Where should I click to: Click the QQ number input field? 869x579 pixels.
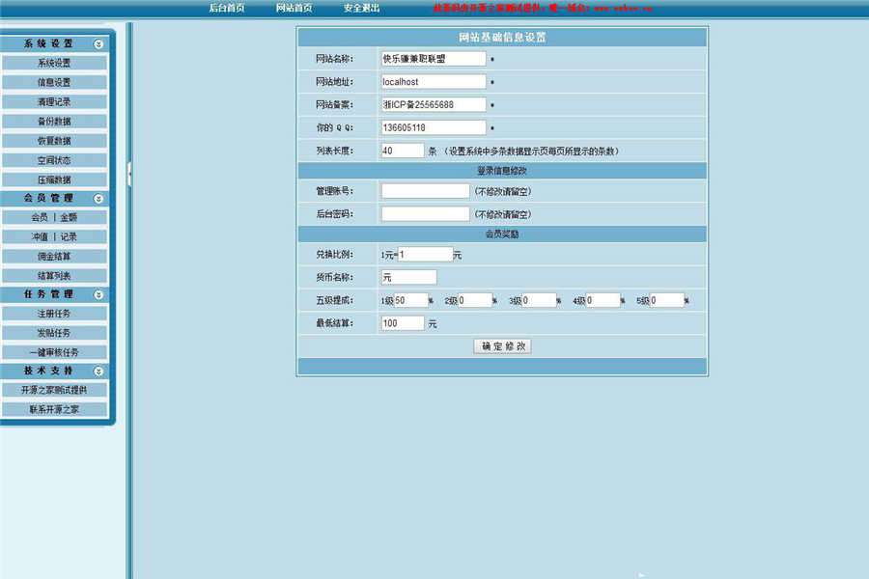click(434, 127)
